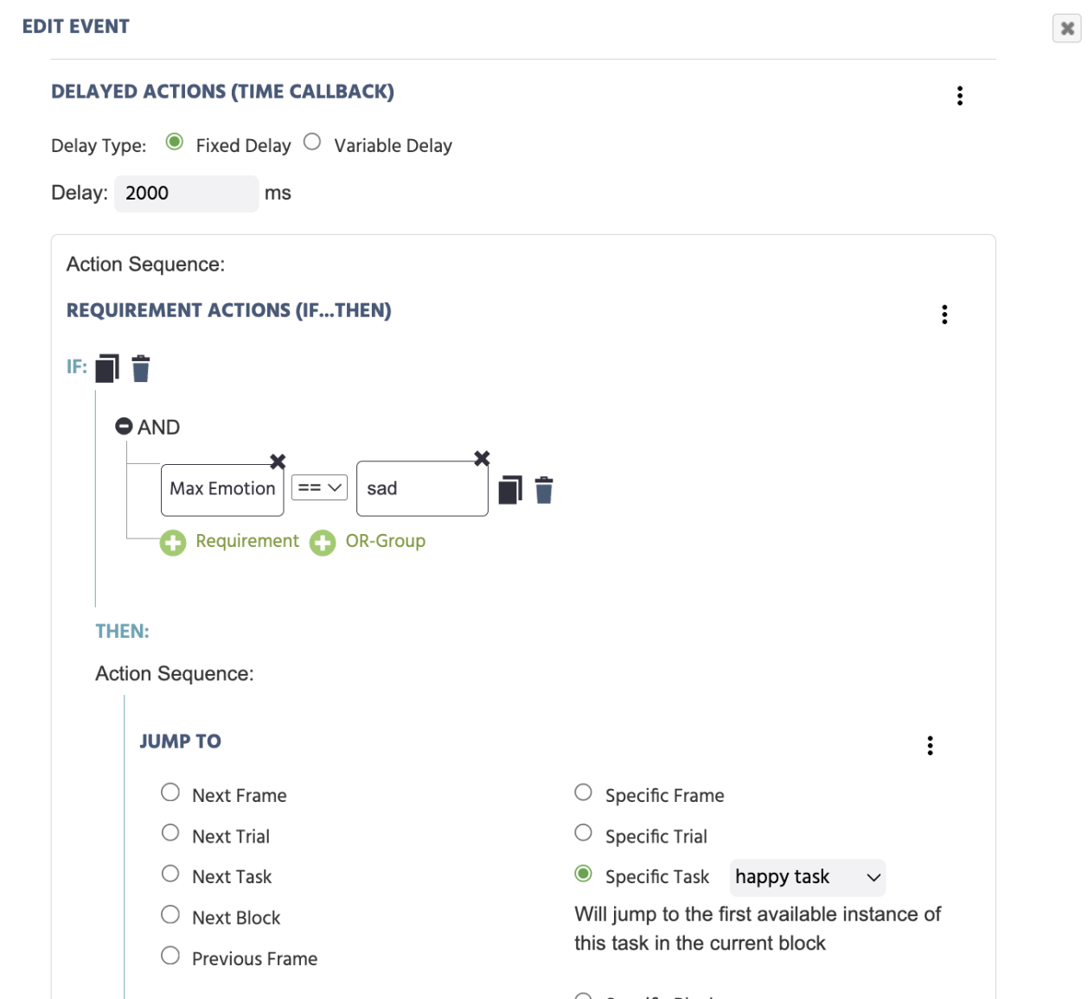The height and width of the screenshot is (999, 1088).
Task: Duplicate the Max Emotion requirement row
Action: pos(510,490)
